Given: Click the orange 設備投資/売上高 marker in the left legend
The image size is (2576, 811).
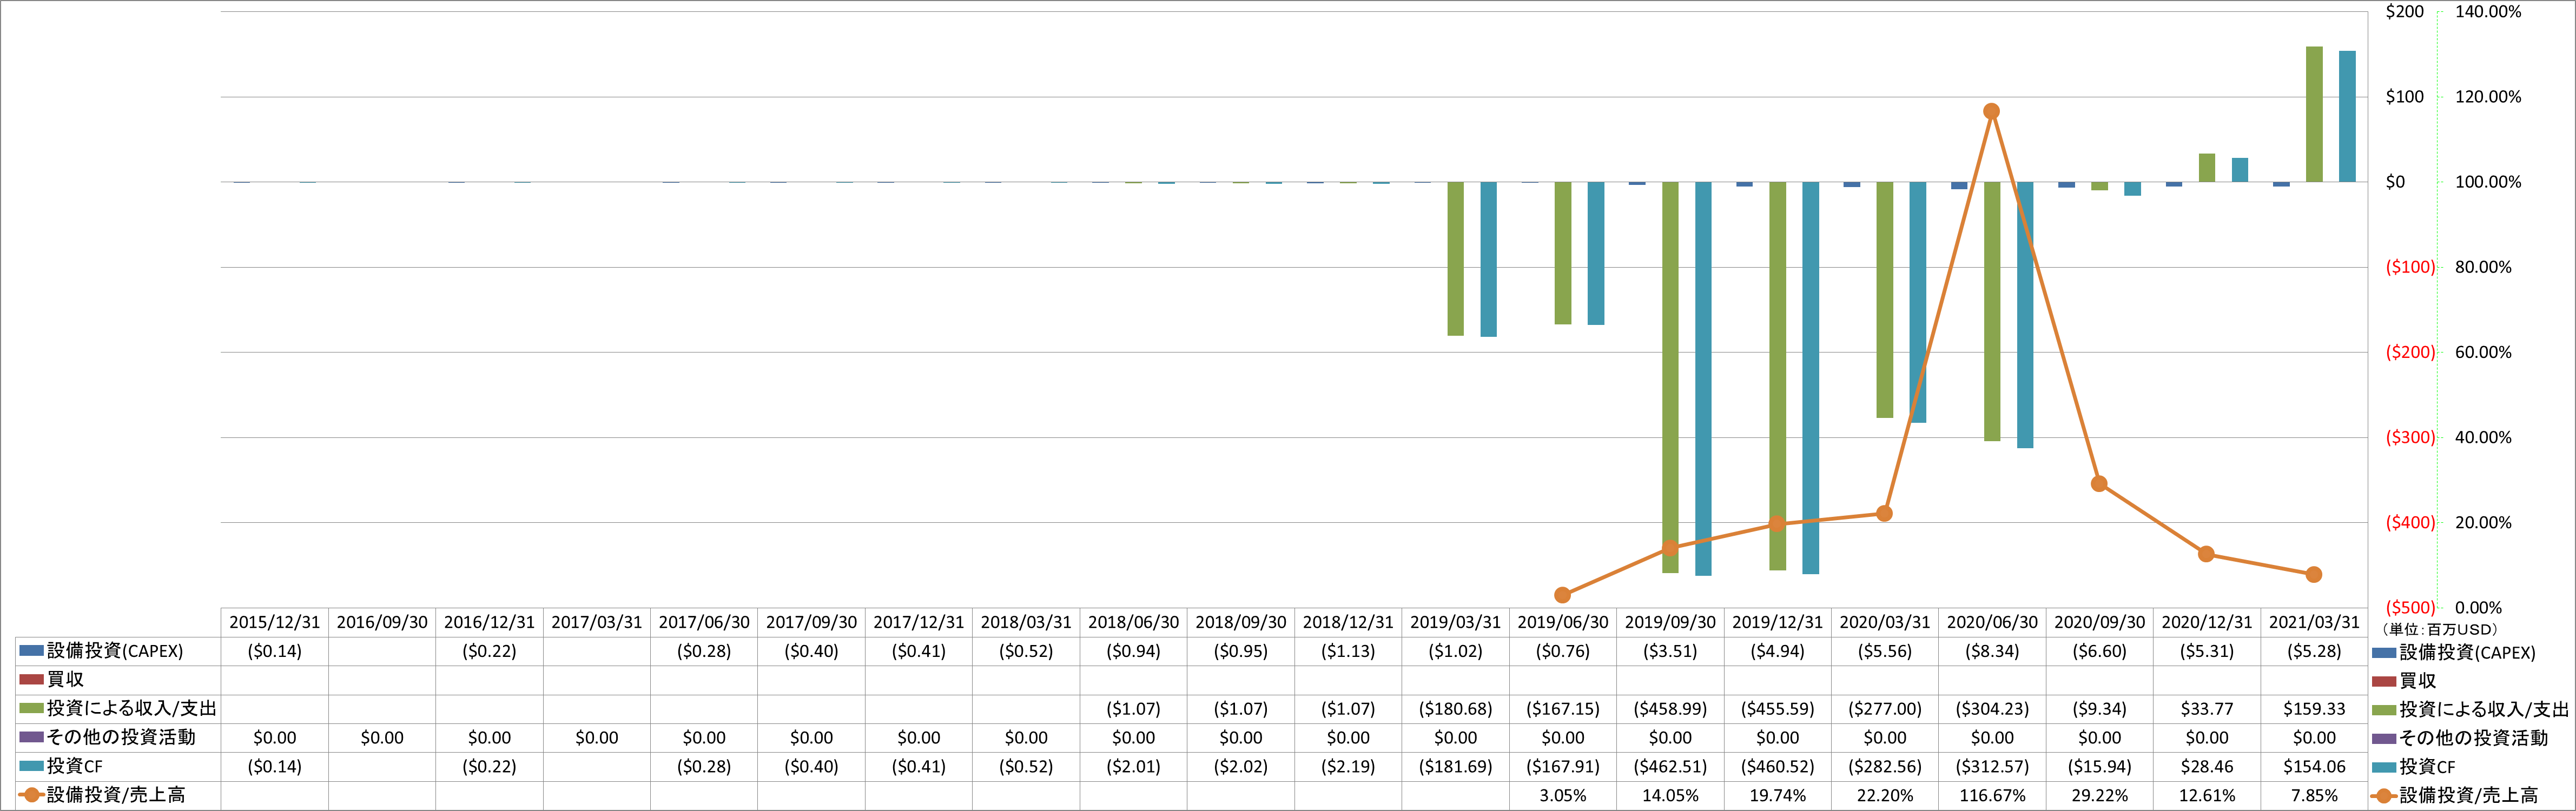Looking at the screenshot, I should click(31, 795).
